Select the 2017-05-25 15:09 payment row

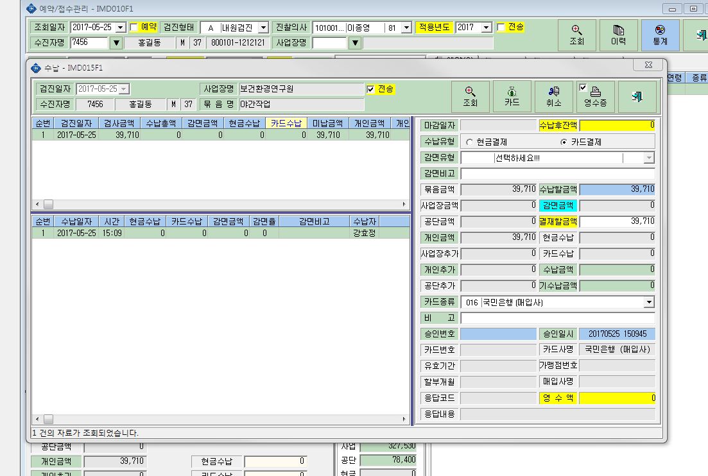221,233
